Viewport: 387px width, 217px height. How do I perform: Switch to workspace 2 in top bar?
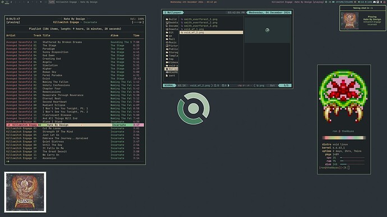click(x=11, y=2)
